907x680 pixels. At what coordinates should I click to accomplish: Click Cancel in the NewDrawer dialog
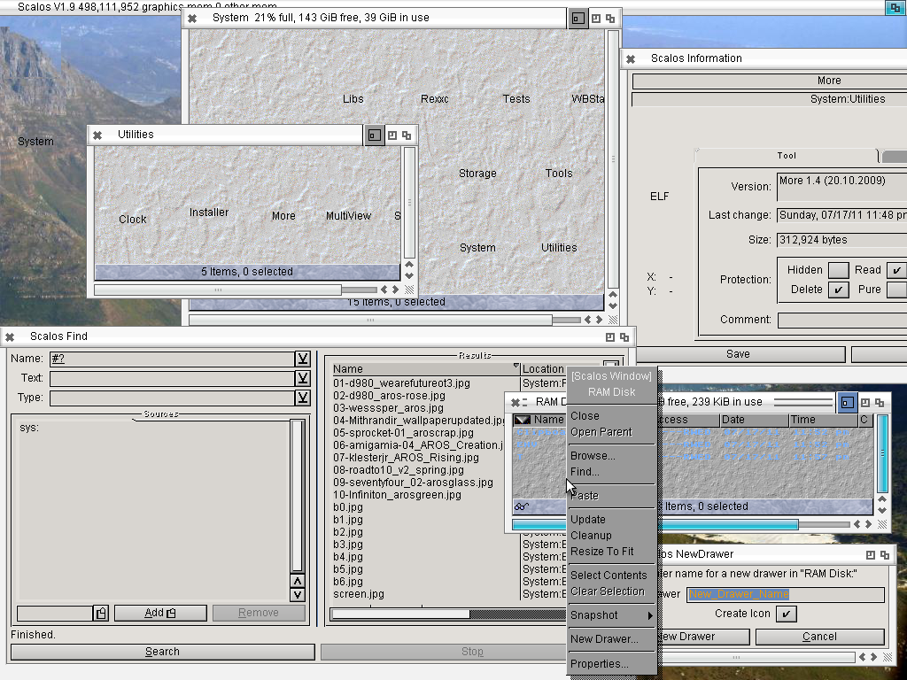coord(819,637)
